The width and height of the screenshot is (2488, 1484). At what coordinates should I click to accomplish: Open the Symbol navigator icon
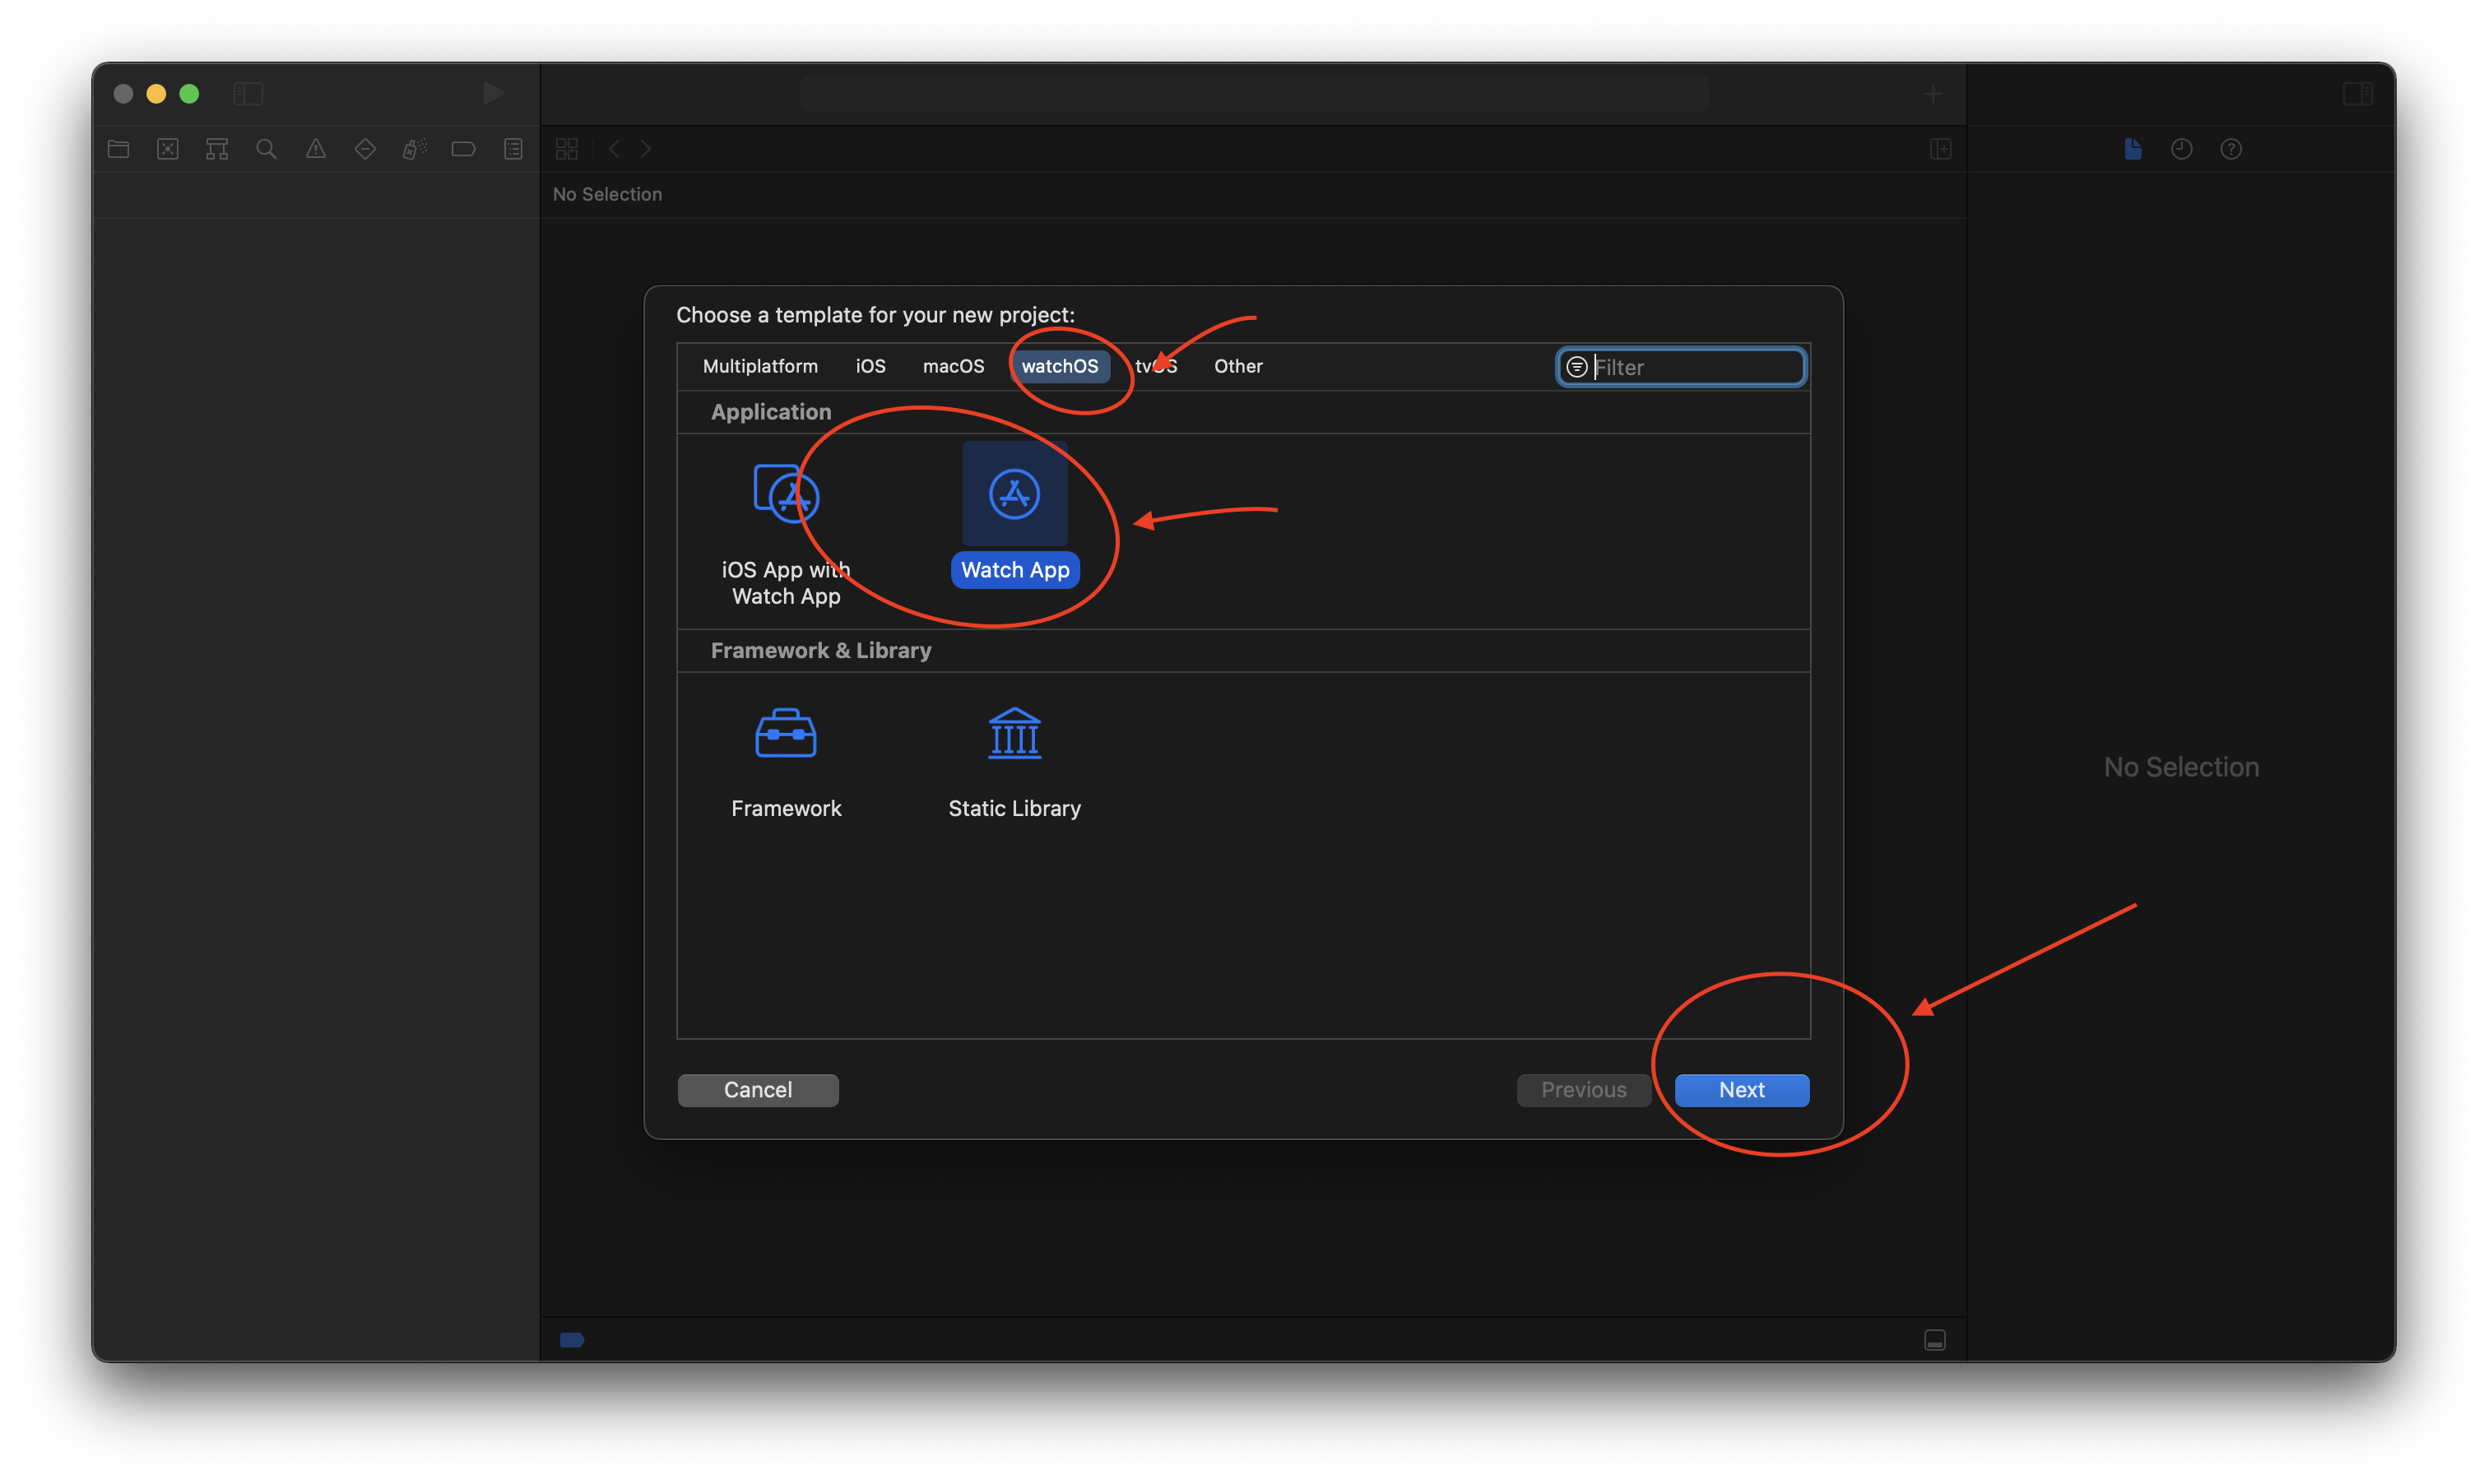(x=217, y=149)
